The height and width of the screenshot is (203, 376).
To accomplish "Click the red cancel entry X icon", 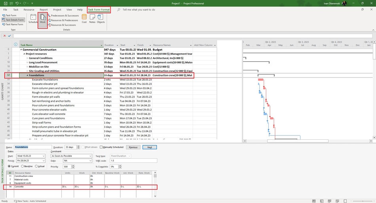I will tap(5, 36).
